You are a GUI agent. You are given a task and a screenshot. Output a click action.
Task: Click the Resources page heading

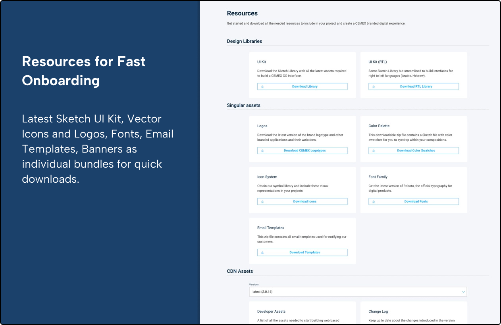tap(242, 13)
